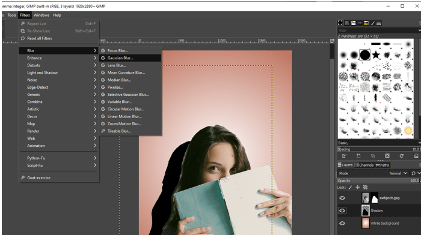The image size is (421, 235).
Task: Toggle Lock pixels brush icon
Action: 350,188
